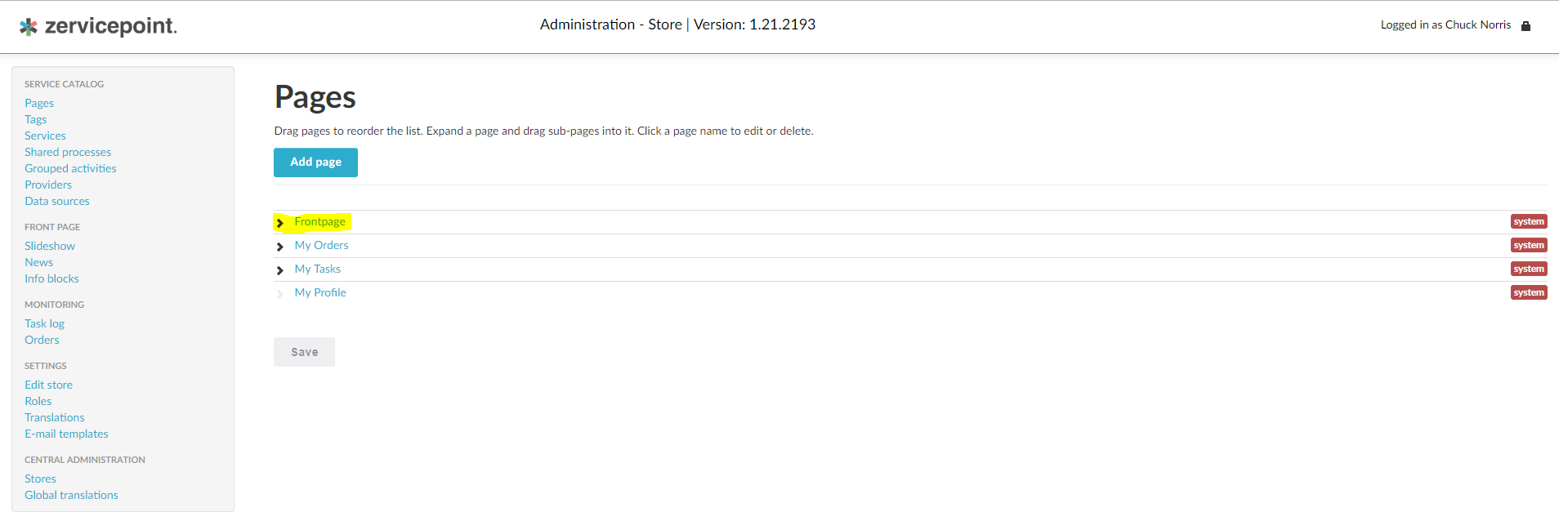This screenshot has width=1559, height=530.
Task: Open the My Profile page link
Action: click(320, 292)
